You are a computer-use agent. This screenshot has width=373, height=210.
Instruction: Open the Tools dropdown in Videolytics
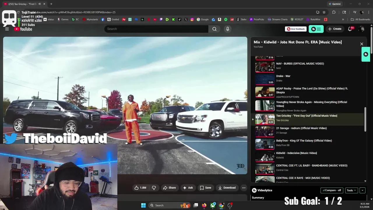[351, 190]
